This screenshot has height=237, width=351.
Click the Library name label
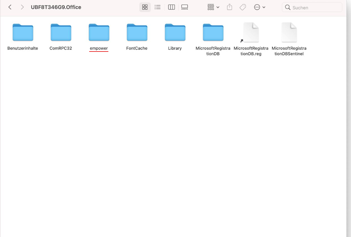(175, 48)
